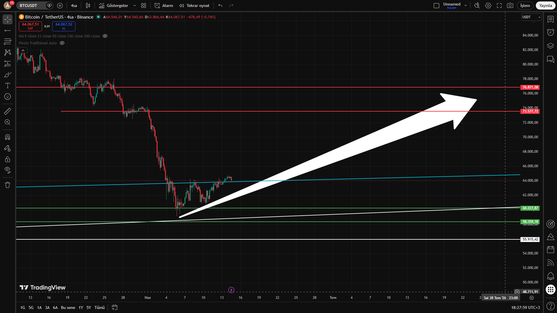The height and width of the screenshot is (313, 557).
Task: Select the 5Y time range
Action: [89, 307]
